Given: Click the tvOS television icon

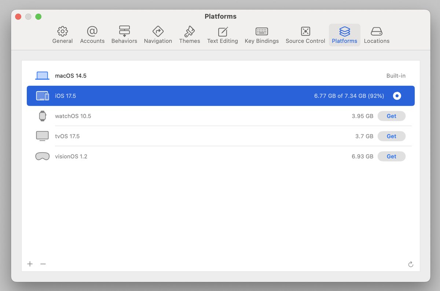Looking at the screenshot, I should coord(43,136).
